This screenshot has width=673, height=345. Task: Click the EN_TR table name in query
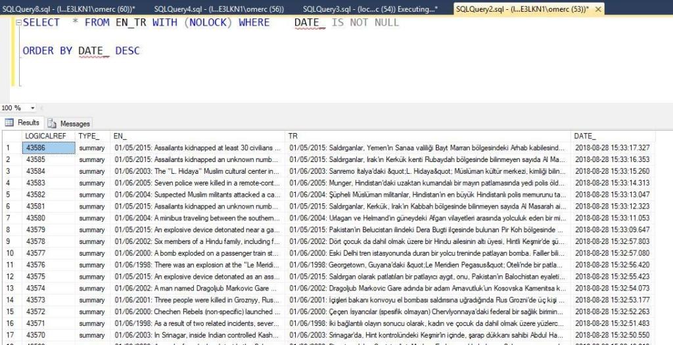(x=131, y=23)
